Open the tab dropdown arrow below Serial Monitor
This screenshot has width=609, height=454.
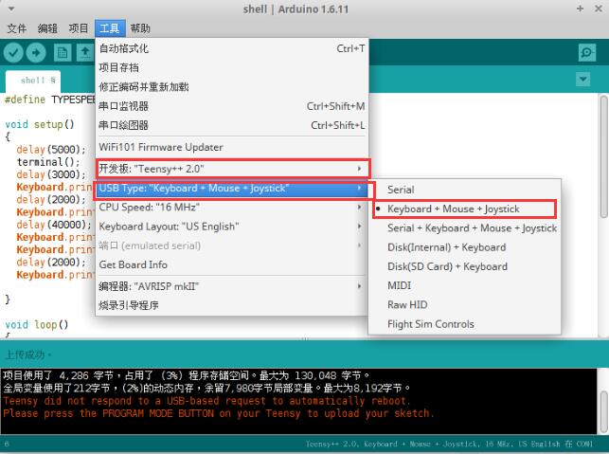[x=590, y=81]
